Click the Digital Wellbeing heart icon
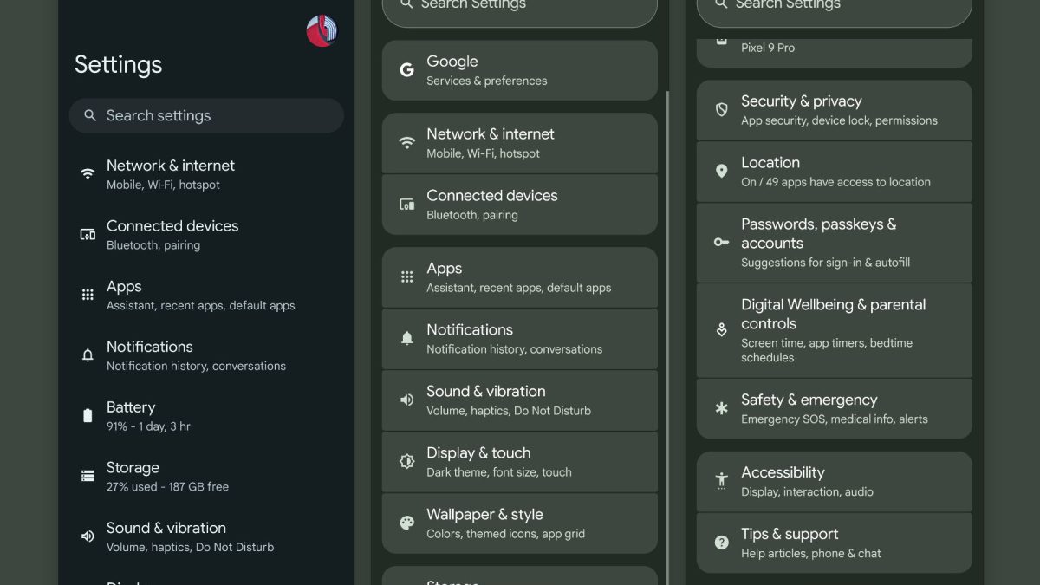 pyautogui.click(x=721, y=330)
